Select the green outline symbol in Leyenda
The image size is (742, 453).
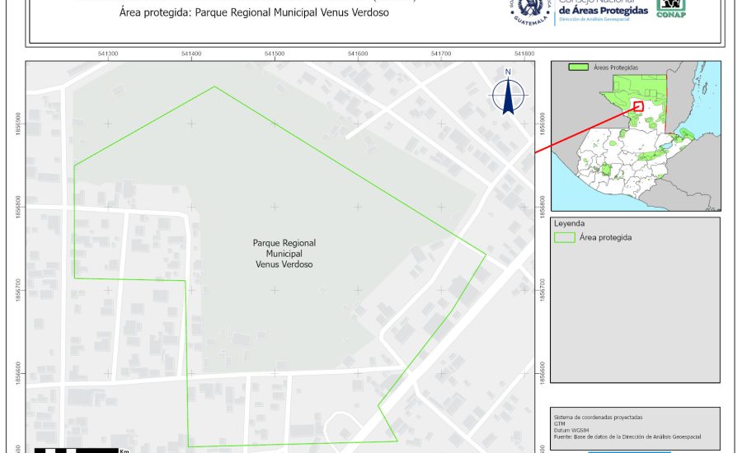(x=565, y=237)
